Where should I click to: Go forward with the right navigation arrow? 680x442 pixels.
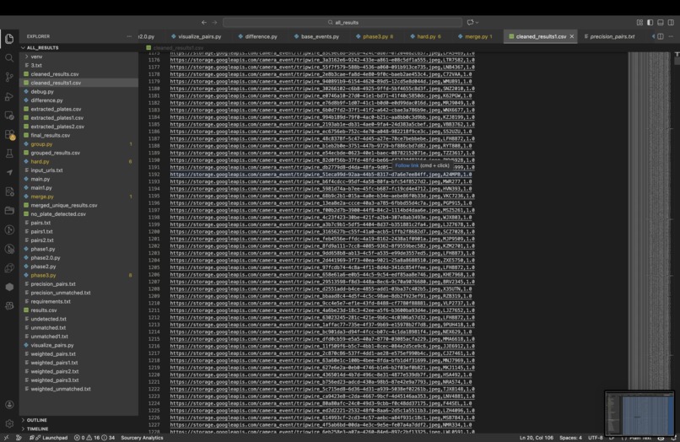214,23
